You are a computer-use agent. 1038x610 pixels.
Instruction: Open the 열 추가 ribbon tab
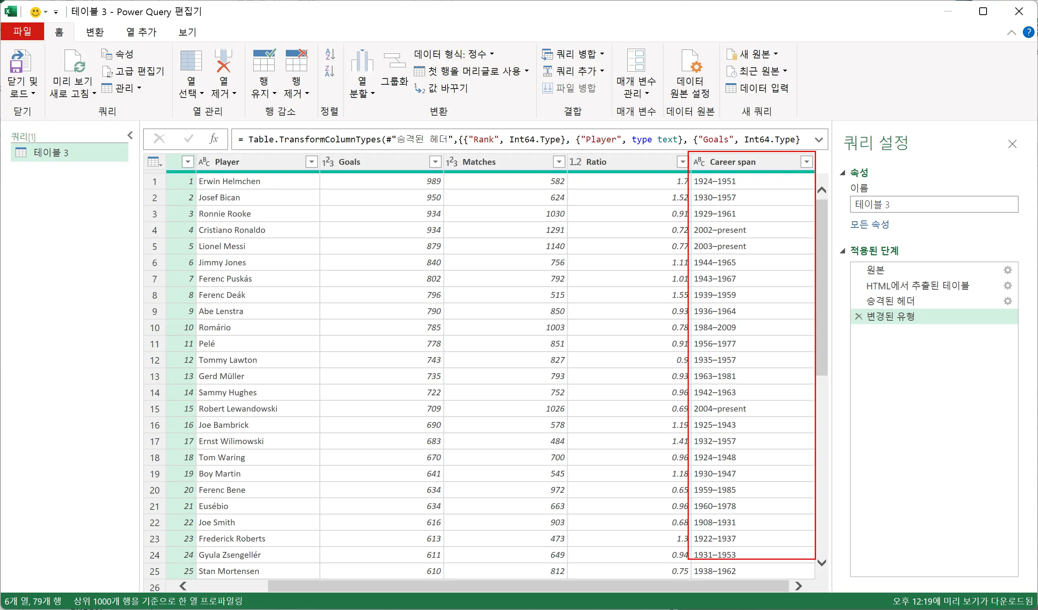click(x=141, y=32)
